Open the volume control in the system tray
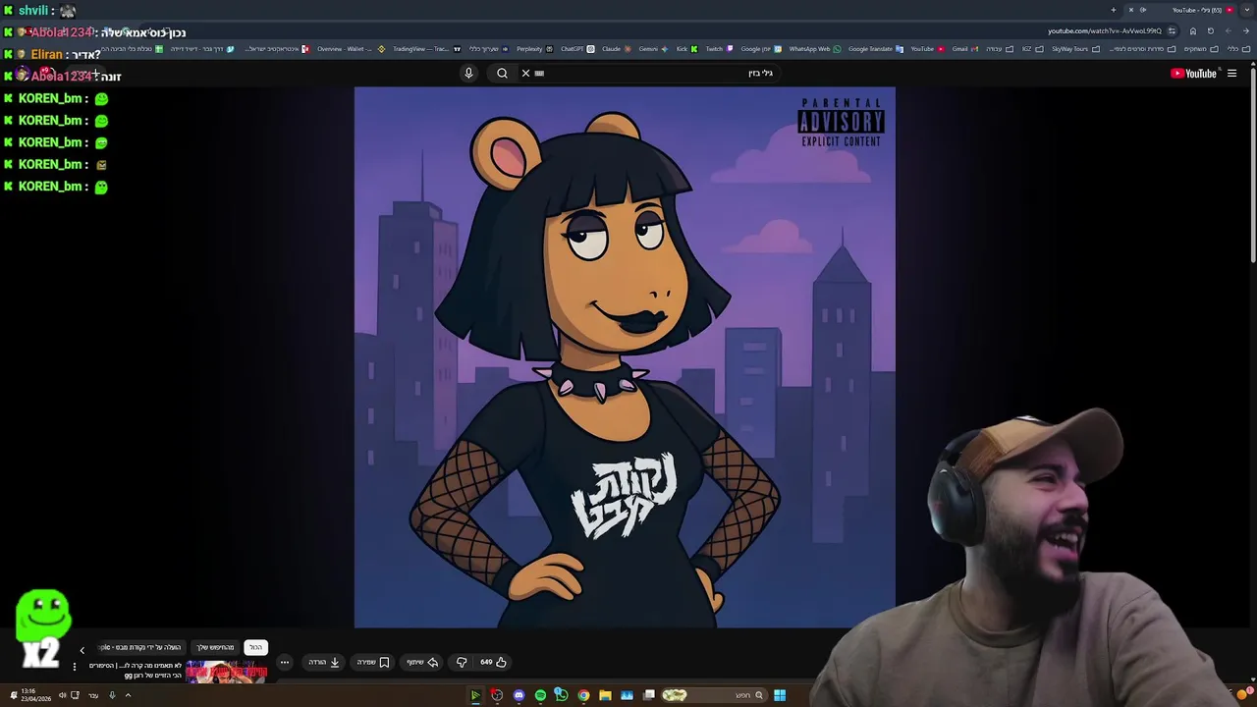Viewport: 1257px width, 707px height. pyautogui.click(x=62, y=695)
